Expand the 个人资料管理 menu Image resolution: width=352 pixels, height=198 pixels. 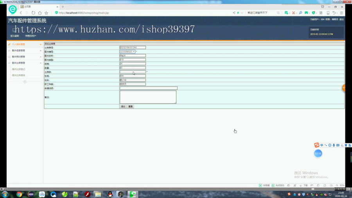pos(25,45)
